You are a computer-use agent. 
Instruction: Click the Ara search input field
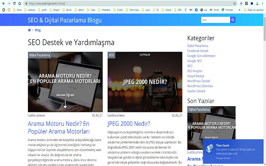tap(214, 20)
